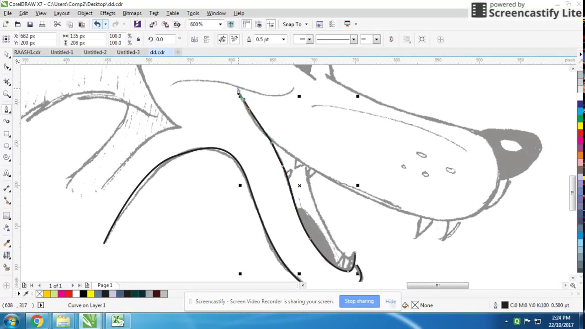Open the Options icon in toolbar
The height and width of the screenshot is (329, 585).
pyautogui.click(x=332, y=24)
